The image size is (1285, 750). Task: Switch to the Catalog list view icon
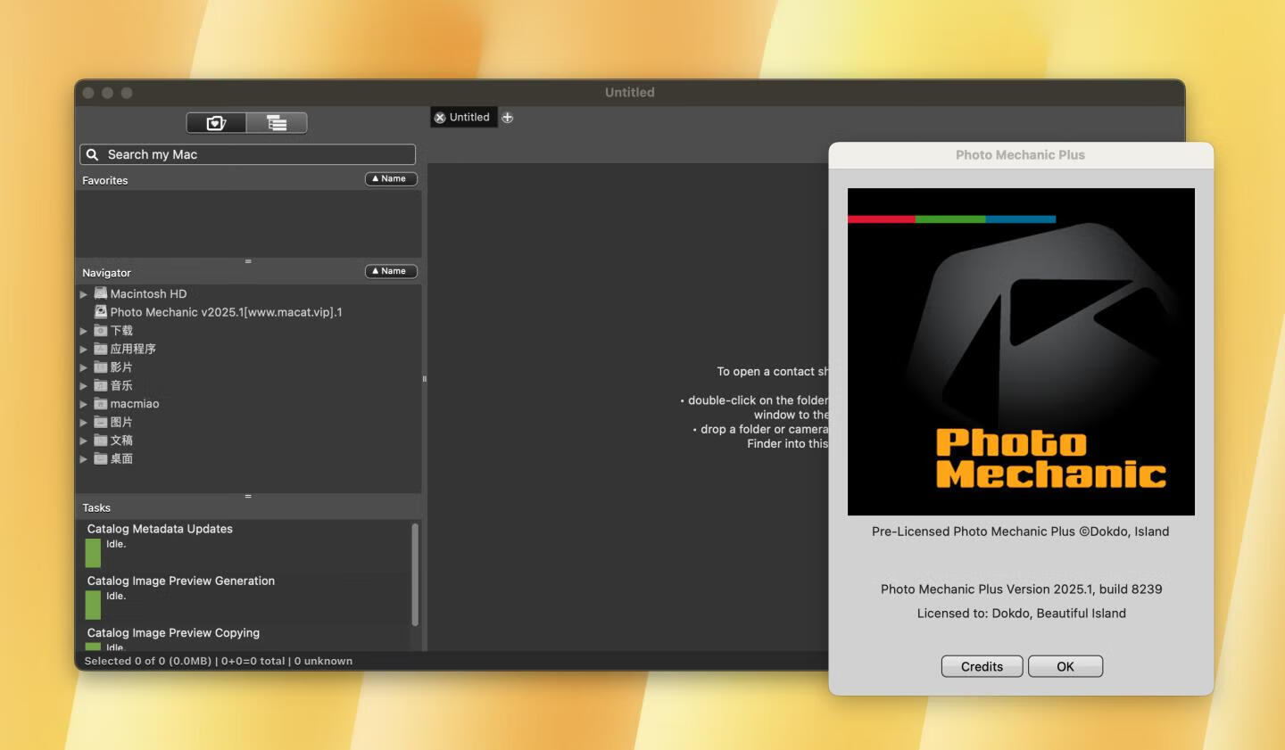point(277,123)
